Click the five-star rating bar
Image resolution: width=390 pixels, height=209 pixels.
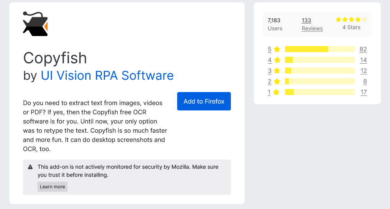[319, 49]
